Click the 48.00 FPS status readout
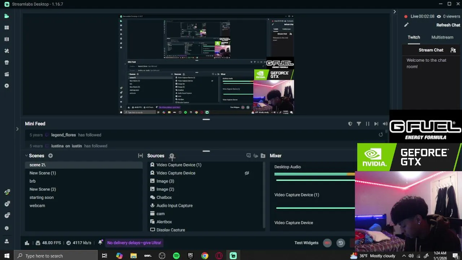This screenshot has width=462, height=260. 48,243
